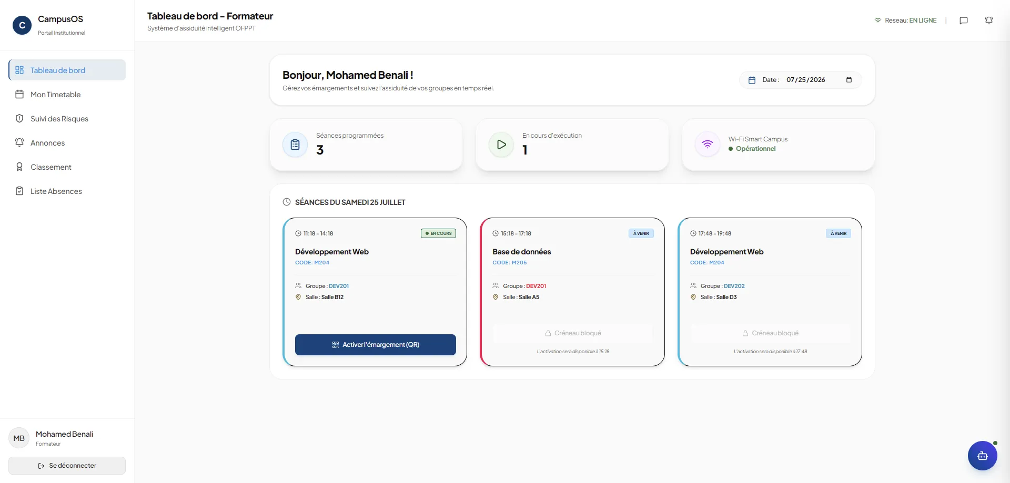Open the chatbot assistant floating button
This screenshot has width=1010, height=483.
point(983,456)
